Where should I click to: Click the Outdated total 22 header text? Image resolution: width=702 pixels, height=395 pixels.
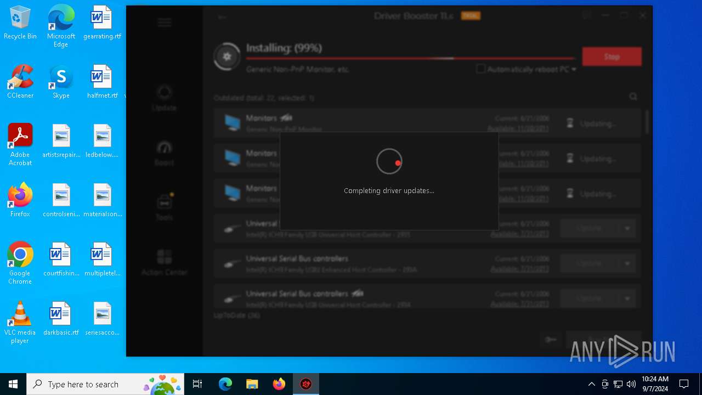click(264, 98)
